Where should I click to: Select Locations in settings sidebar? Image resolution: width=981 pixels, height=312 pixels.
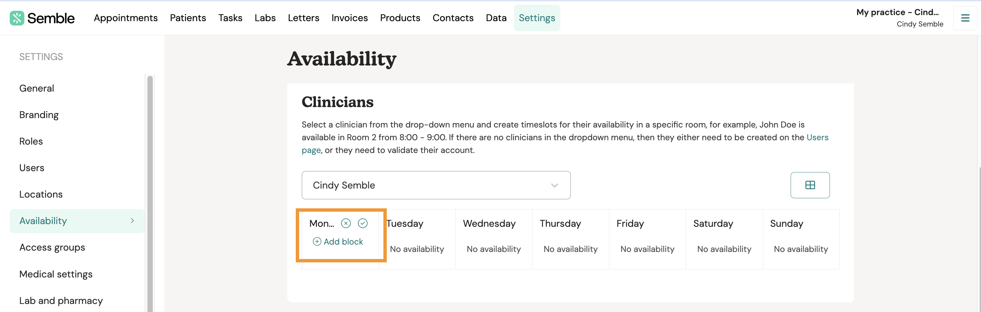pos(41,195)
